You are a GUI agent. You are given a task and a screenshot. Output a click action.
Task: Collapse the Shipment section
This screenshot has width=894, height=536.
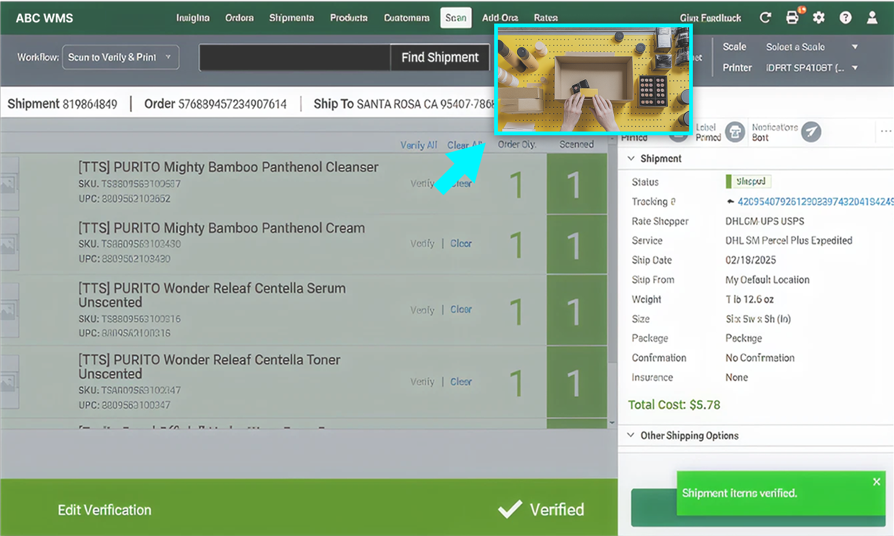(x=631, y=159)
